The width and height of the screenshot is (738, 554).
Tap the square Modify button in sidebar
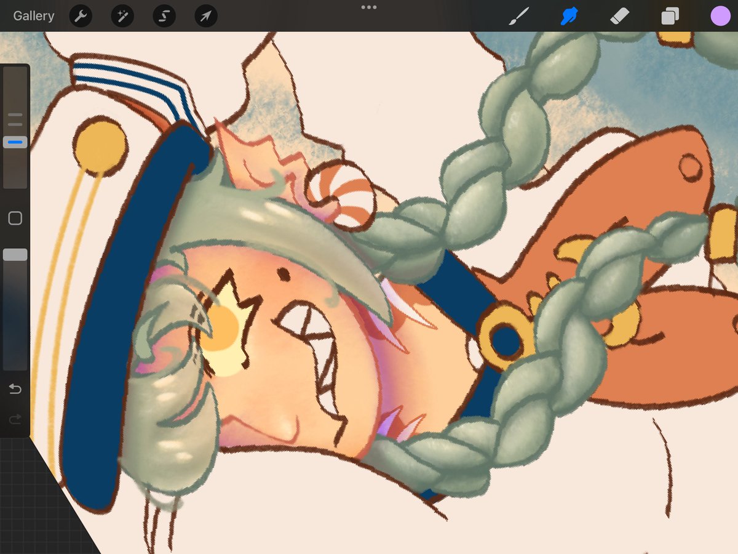pyautogui.click(x=15, y=218)
